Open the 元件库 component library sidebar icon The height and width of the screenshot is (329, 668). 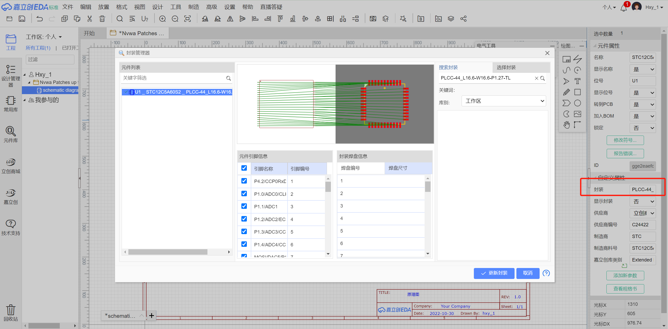pos(11,134)
